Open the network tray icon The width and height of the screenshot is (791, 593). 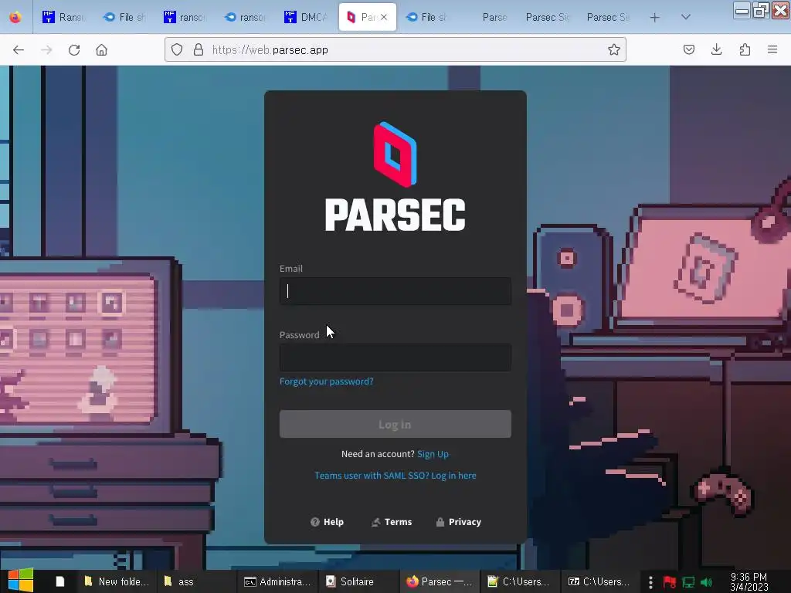click(688, 582)
